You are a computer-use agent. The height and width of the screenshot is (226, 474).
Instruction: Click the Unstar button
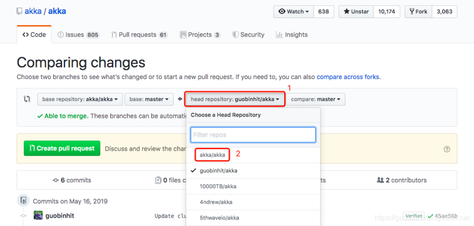[x=356, y=12]
